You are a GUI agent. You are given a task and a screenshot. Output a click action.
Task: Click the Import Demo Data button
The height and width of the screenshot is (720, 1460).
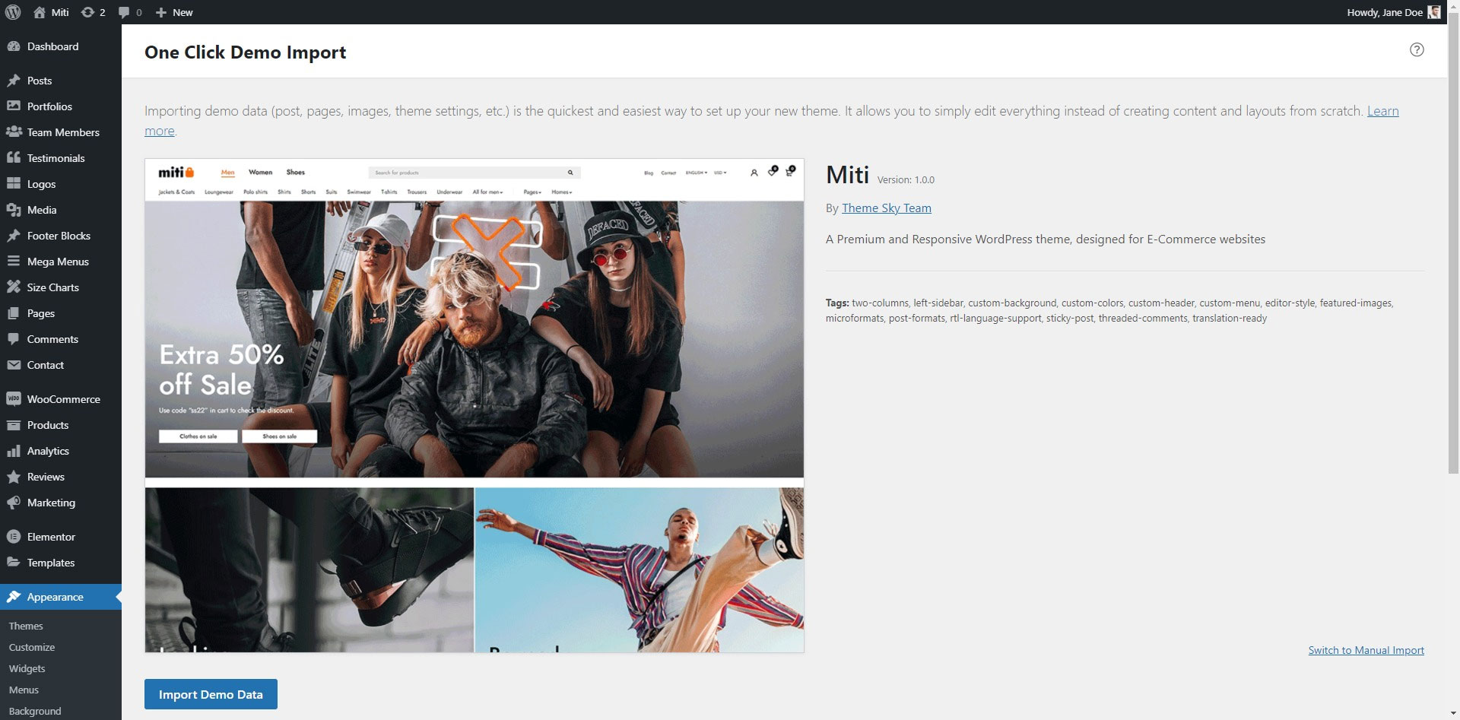point(211,694)
